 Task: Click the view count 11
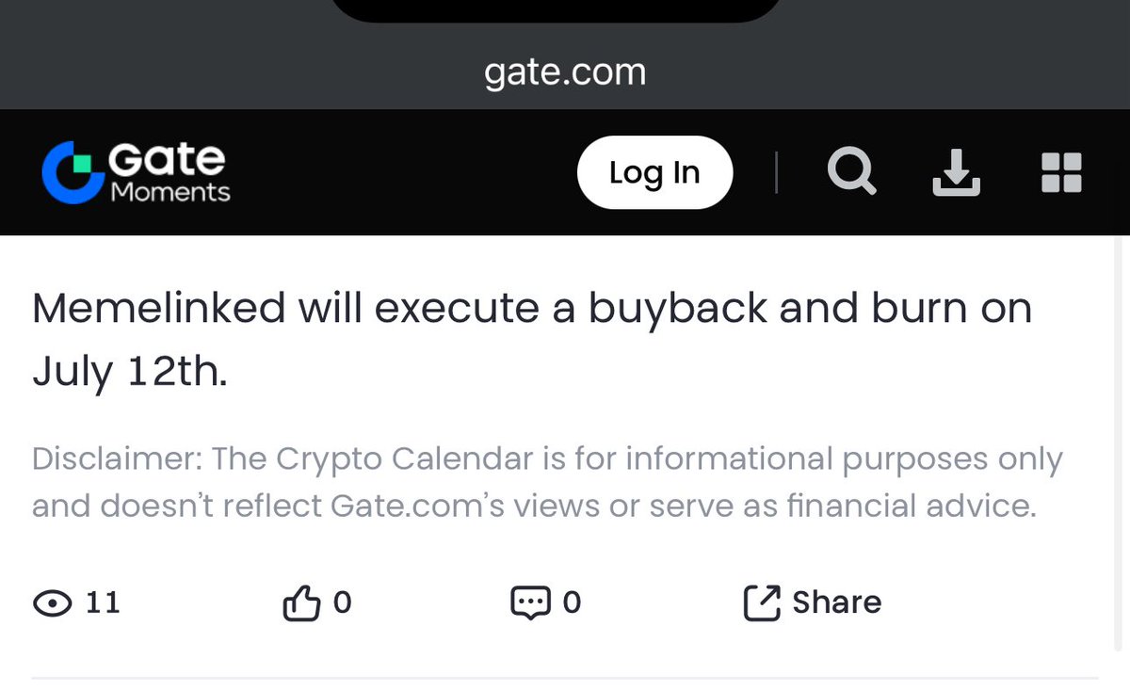point(103,602)
